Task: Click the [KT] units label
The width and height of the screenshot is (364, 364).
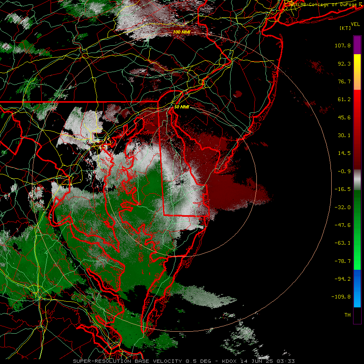Action: pyautogui.click(x=345, y=28)
